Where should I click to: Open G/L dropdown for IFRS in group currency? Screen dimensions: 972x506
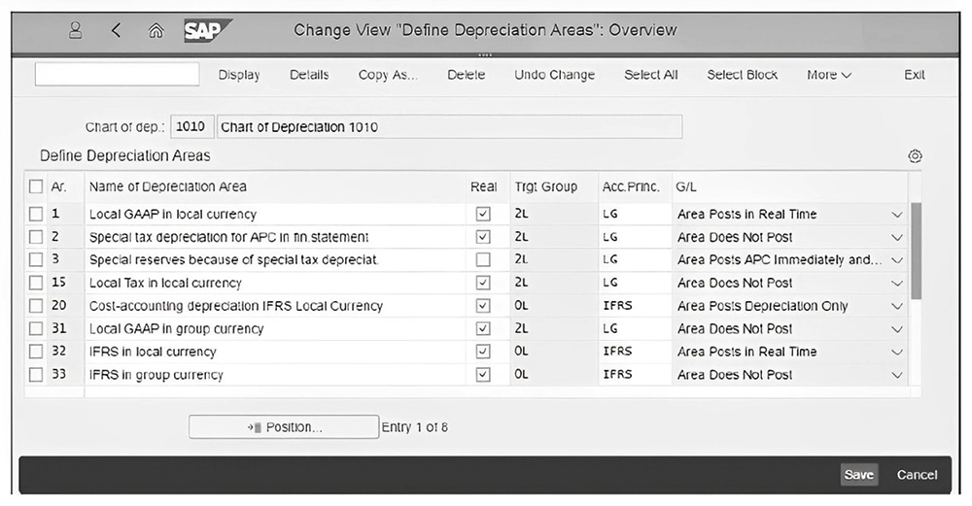(x=896, y=375)
